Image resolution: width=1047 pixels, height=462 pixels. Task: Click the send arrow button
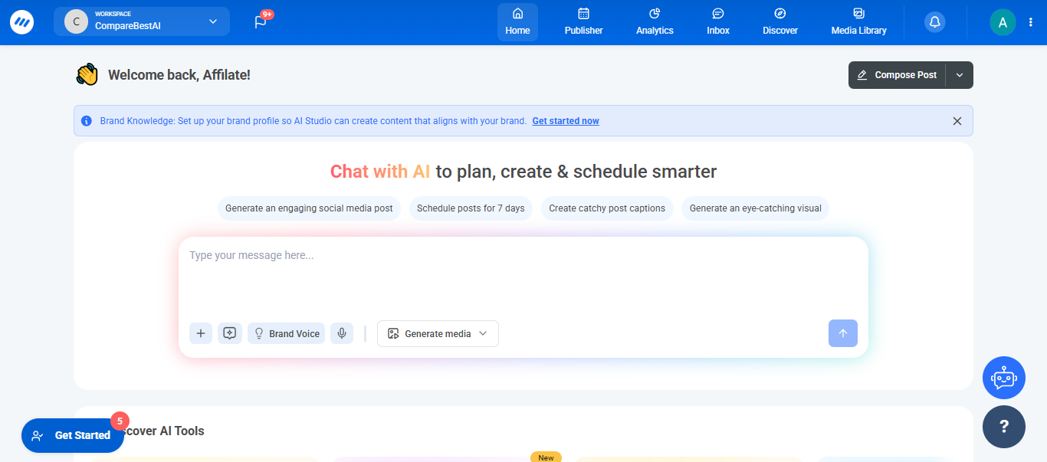click(x=843, y=333)
